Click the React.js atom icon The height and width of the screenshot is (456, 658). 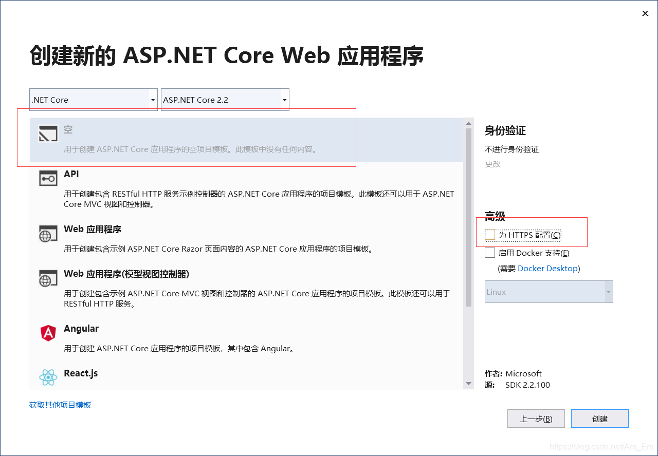48,377
